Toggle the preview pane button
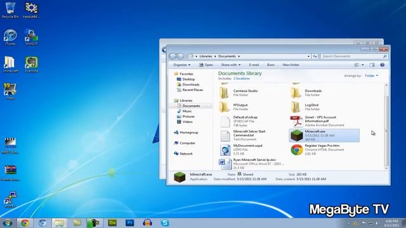 (372, 65)
